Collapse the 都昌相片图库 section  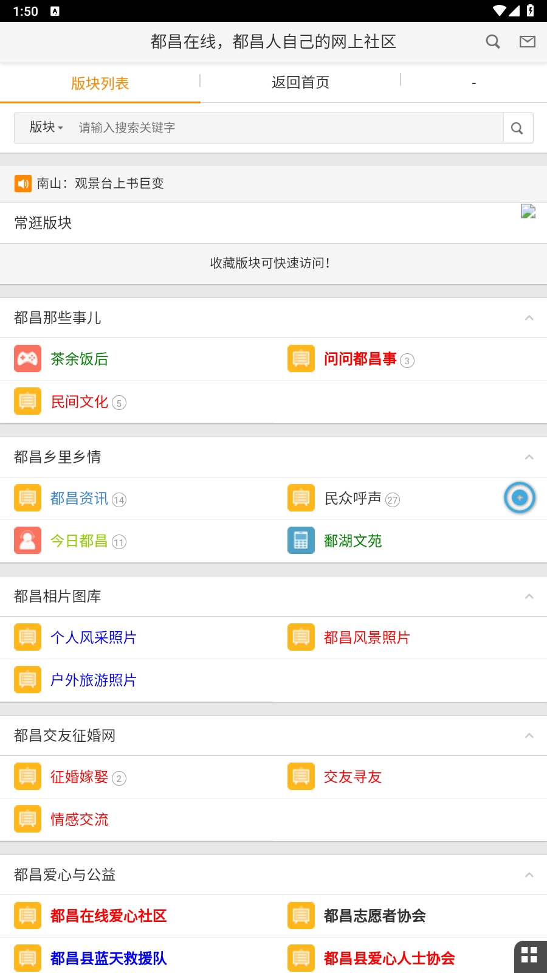pyautogui.click(x=529, y=597)
